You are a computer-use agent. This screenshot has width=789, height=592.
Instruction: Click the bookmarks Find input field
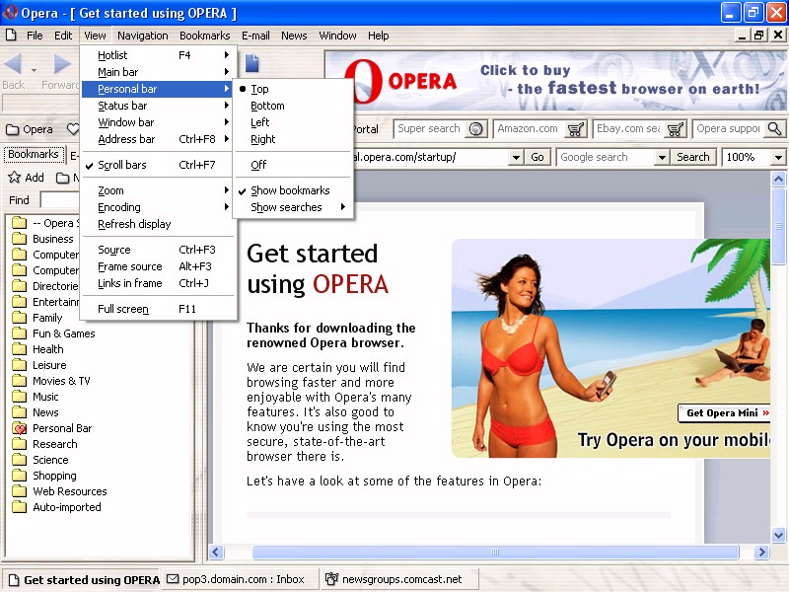59,200
